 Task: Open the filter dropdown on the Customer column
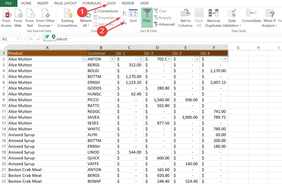click(112, 59)
